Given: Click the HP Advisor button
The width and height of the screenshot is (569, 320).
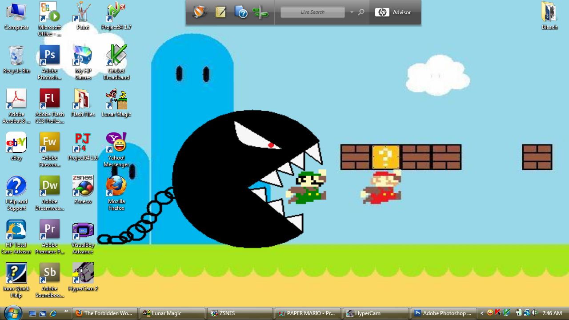Looking at the screenshot, I should [x=393, y=12].
